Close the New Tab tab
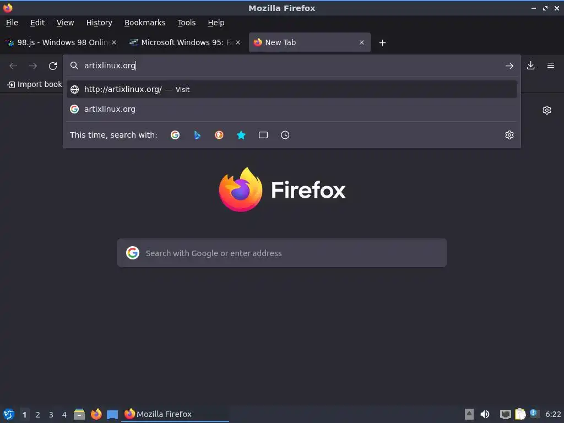Viewport: 564px width, 423px height. [362, 42]
